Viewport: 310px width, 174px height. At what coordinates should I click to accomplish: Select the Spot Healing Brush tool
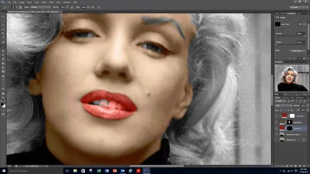tap(3, 42)
